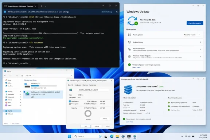Select the Administrator: Windows Terminal tab
The height and width of the screenshot is (140, 210).
point(20,6)
